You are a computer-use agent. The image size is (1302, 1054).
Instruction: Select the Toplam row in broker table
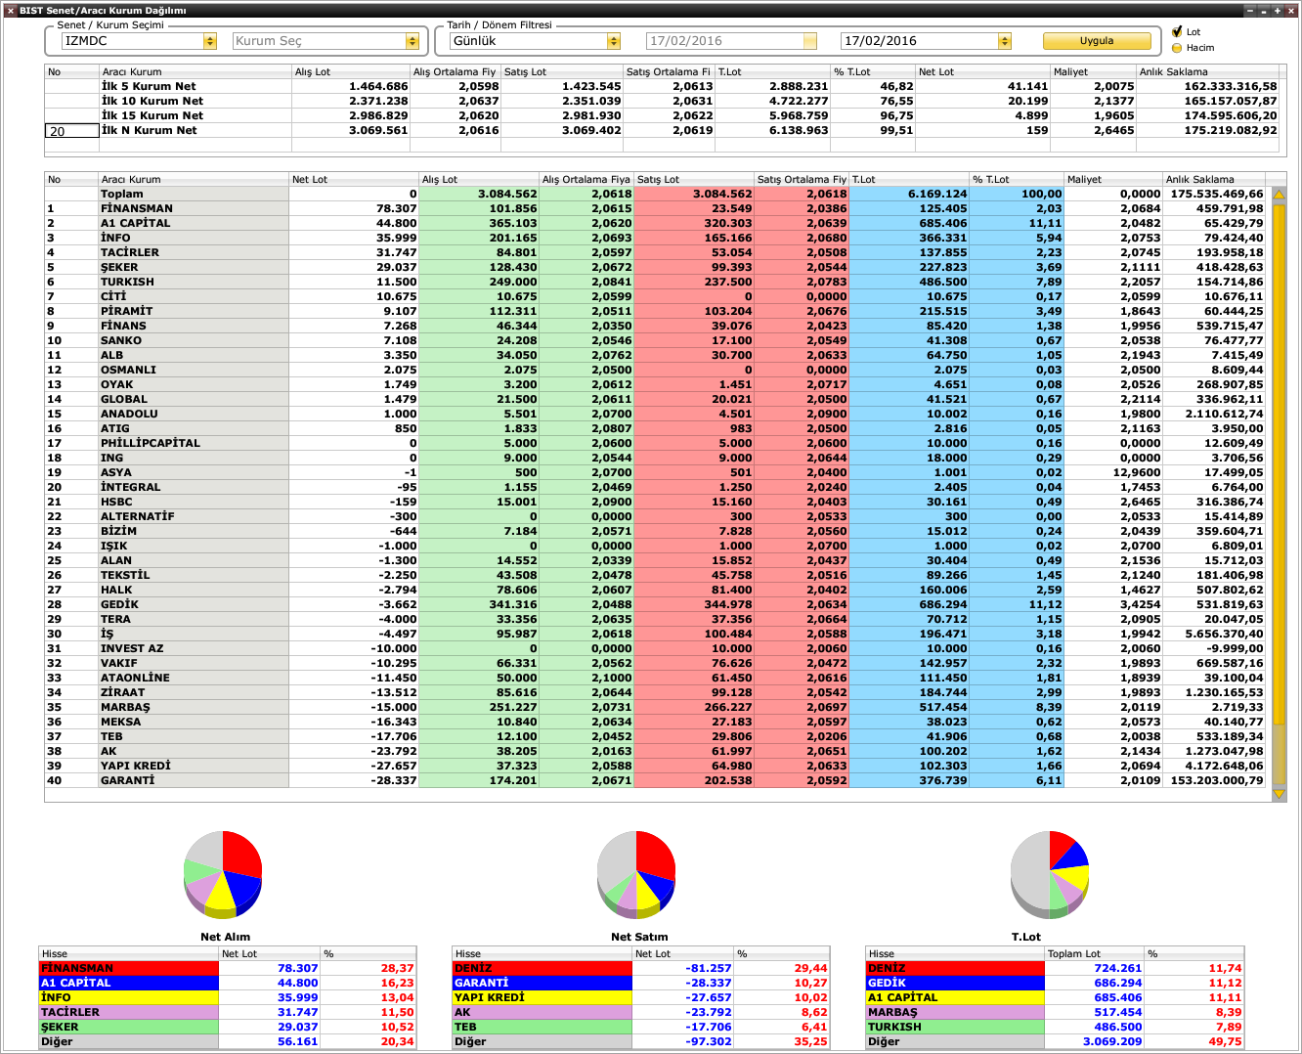coord(655,194)
